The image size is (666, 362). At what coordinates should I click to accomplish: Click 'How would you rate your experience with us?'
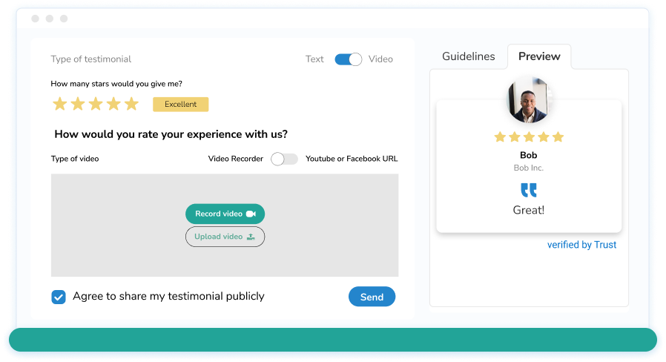point(171,134)
